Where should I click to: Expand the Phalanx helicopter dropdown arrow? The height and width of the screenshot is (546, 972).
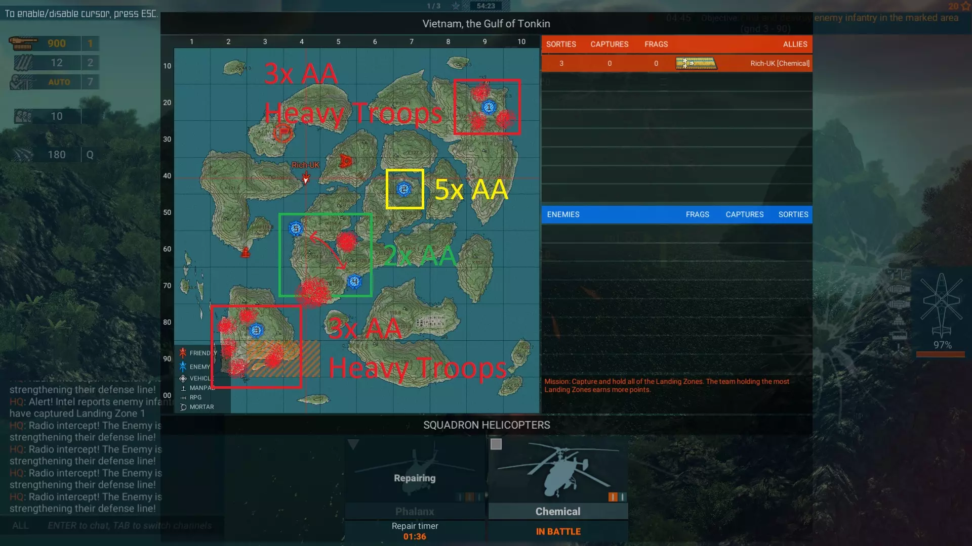(x=353, y=444)
